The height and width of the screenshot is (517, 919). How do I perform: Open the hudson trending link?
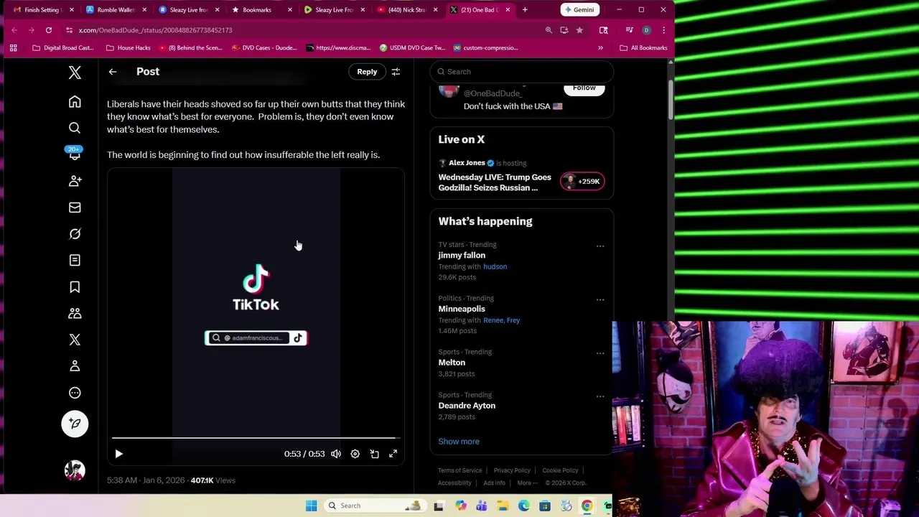point(495,267)
